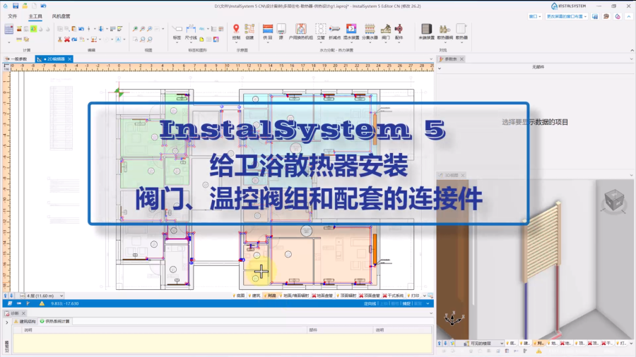Toggle the 地面盘管 layer visibility
636x357 pixels.
323,296
